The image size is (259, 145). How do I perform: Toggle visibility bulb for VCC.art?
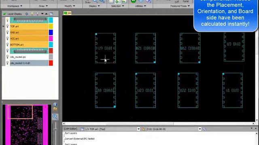click(7, 39)
